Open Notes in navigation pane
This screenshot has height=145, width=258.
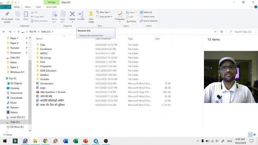tap(13, 62)
